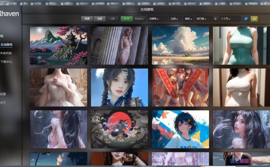
Task: Toggle the 动漫 (Anime) category filter
Action: [x=99, y=19]
